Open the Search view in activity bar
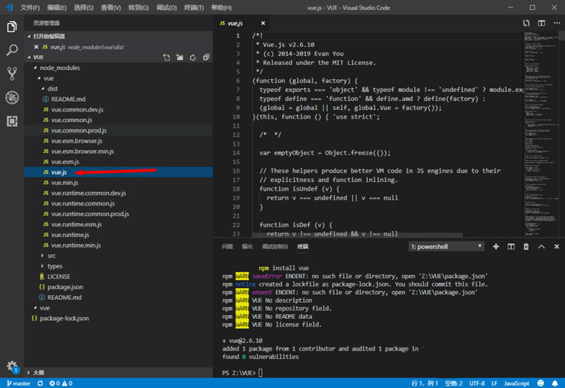Viewport: 565px width, 388px height. click(11, 50)
